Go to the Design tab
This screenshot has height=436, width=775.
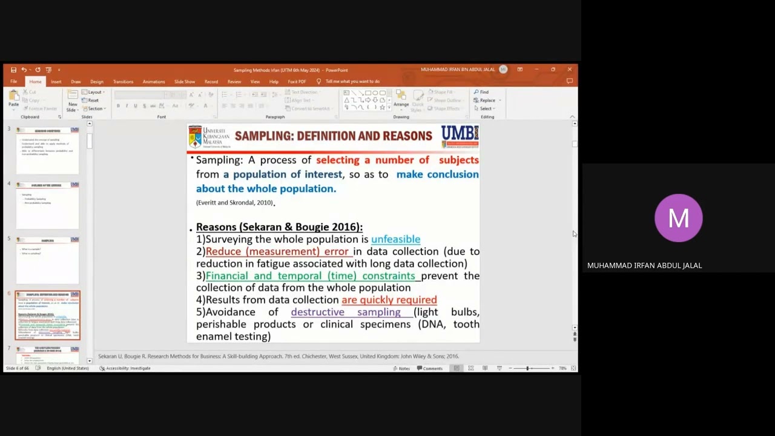(97, 82)
